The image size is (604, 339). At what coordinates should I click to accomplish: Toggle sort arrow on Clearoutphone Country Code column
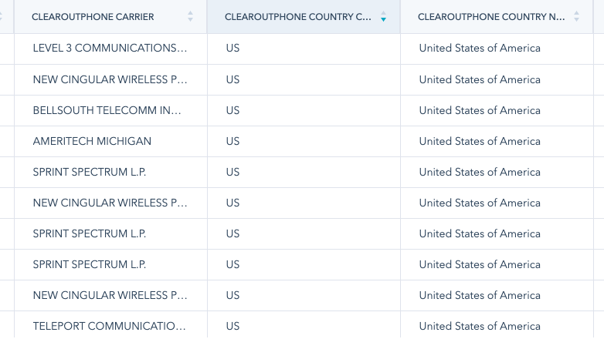[384, 16]
